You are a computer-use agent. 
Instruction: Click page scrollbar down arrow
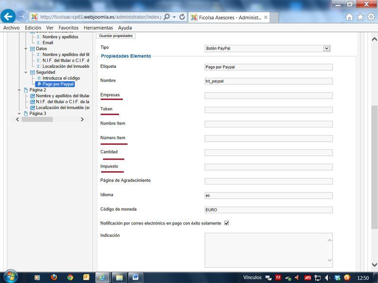374,265
